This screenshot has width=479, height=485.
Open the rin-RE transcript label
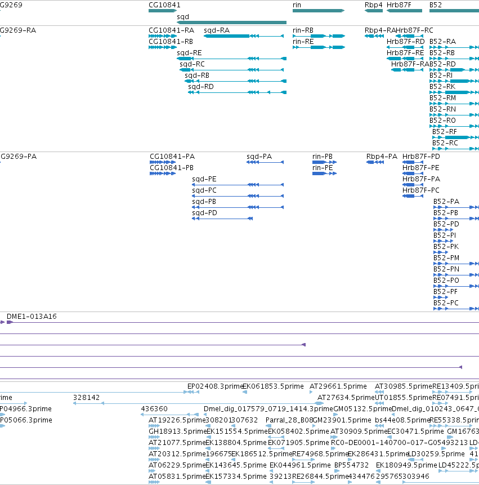pos(303,42)
